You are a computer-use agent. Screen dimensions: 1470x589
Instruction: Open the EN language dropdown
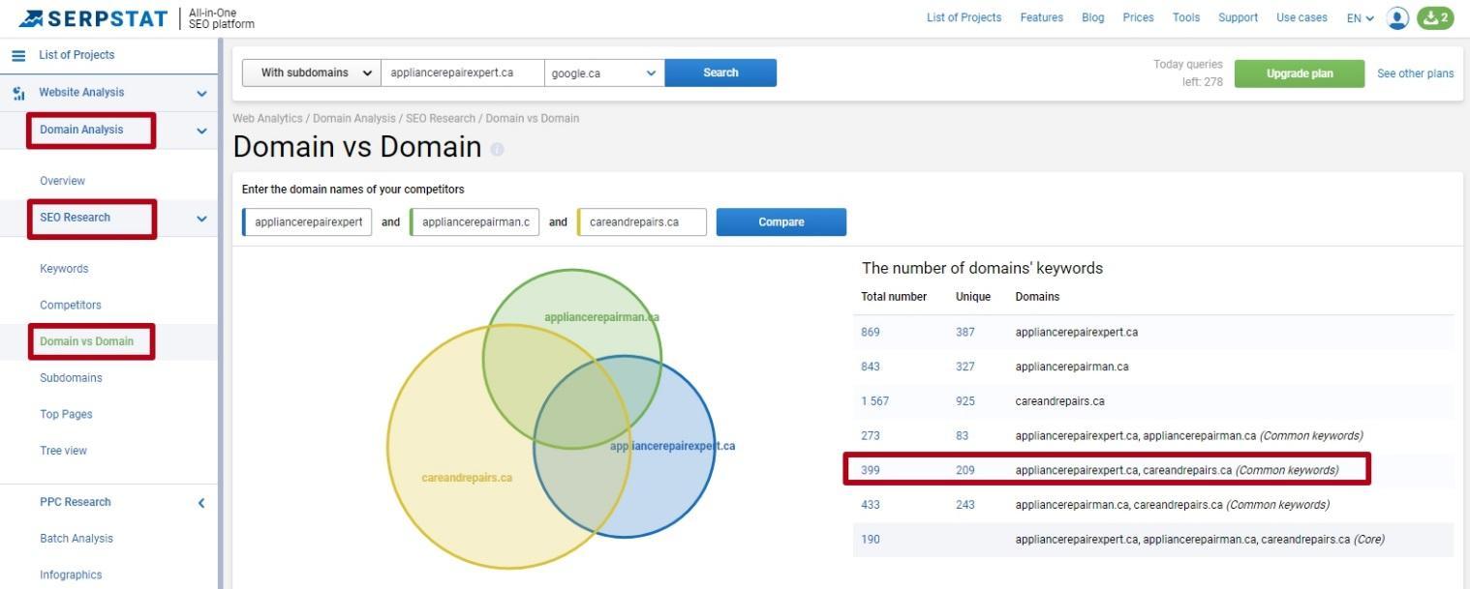tap(1360, 18)
